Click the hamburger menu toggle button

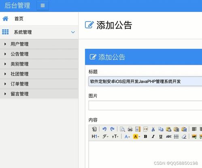pos(43,6)
